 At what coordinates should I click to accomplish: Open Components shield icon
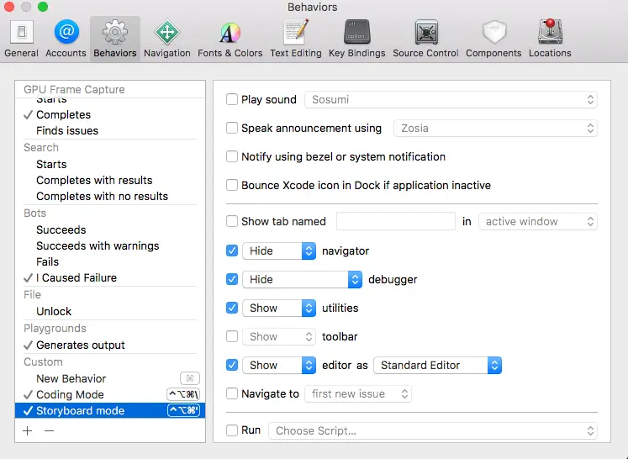point(493,32)
